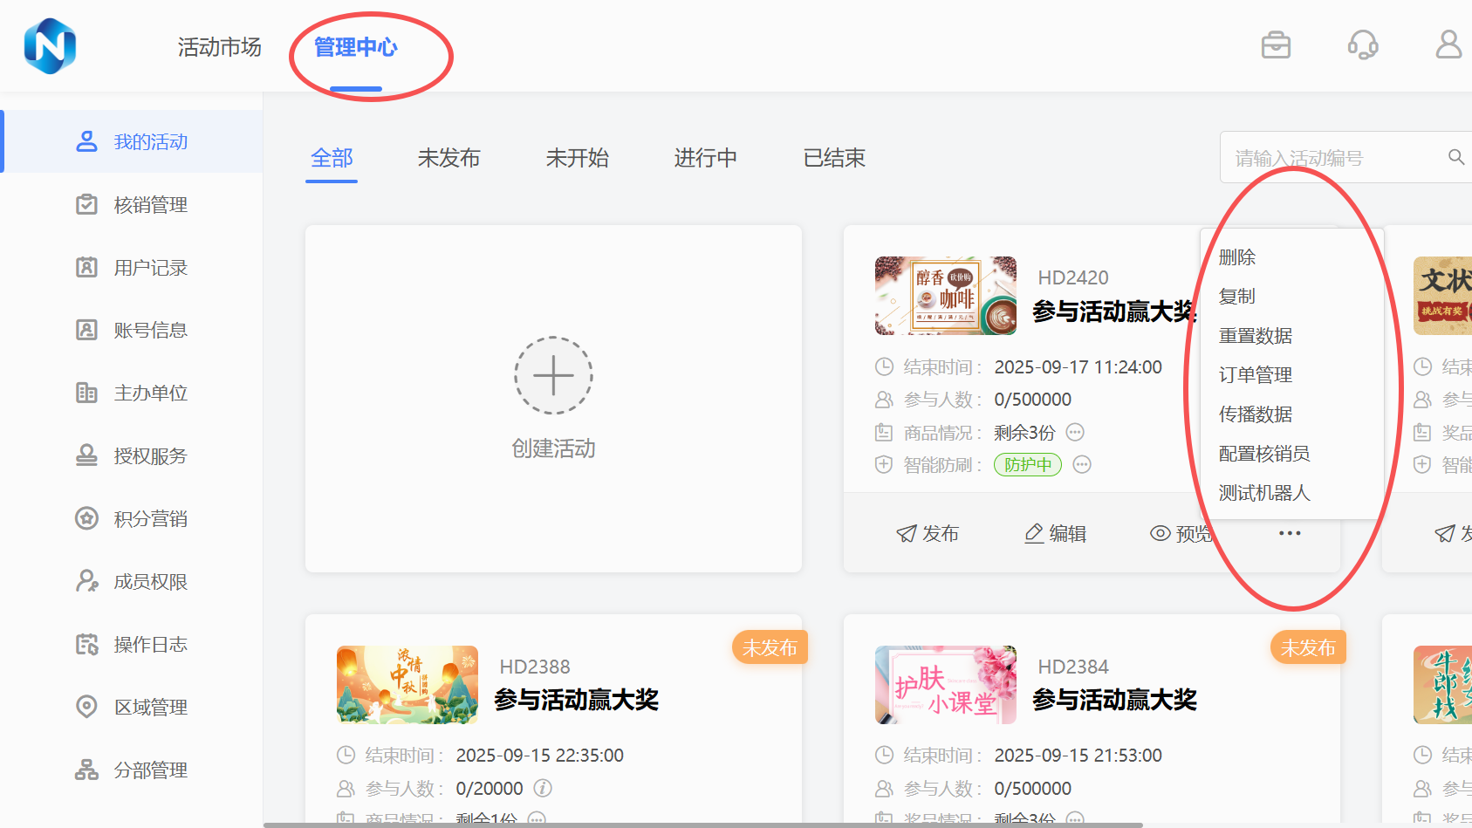Switch to the 未开始 tab
This screenshot has width=1472, height=828.
point(577,158)
